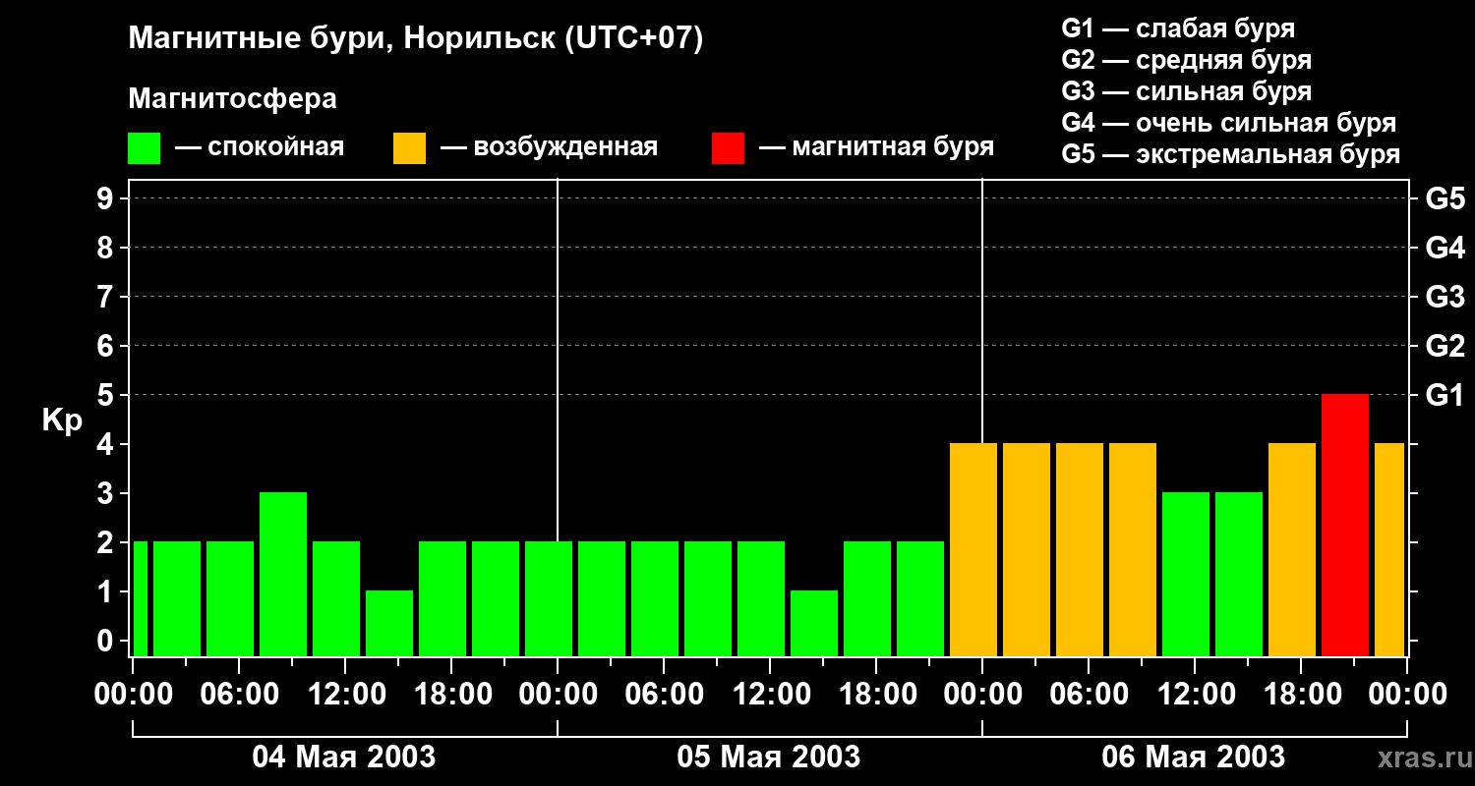Click the '05 Мая 2003' date label
1475x786 pixels.
coord(769,757)
